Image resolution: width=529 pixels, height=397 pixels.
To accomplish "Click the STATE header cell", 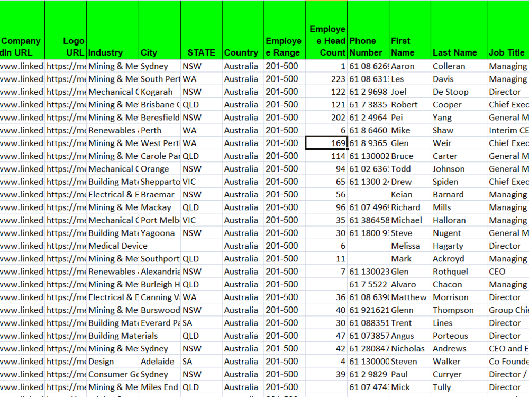I will tap(202, 30).
